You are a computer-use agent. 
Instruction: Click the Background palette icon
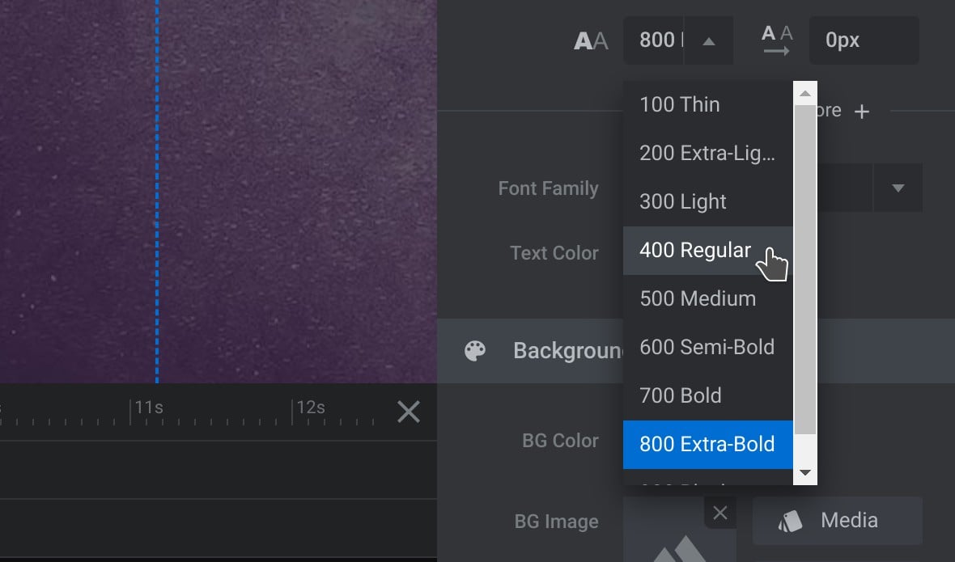click(x=475, y=351)
